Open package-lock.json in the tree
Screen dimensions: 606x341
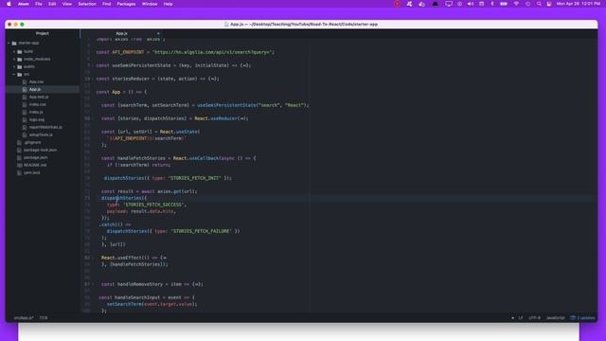[x=40, y=150]
